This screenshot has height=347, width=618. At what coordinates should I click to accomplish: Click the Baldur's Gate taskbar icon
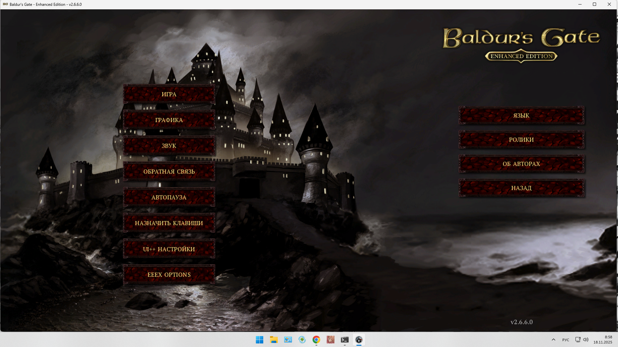[359, 340]
